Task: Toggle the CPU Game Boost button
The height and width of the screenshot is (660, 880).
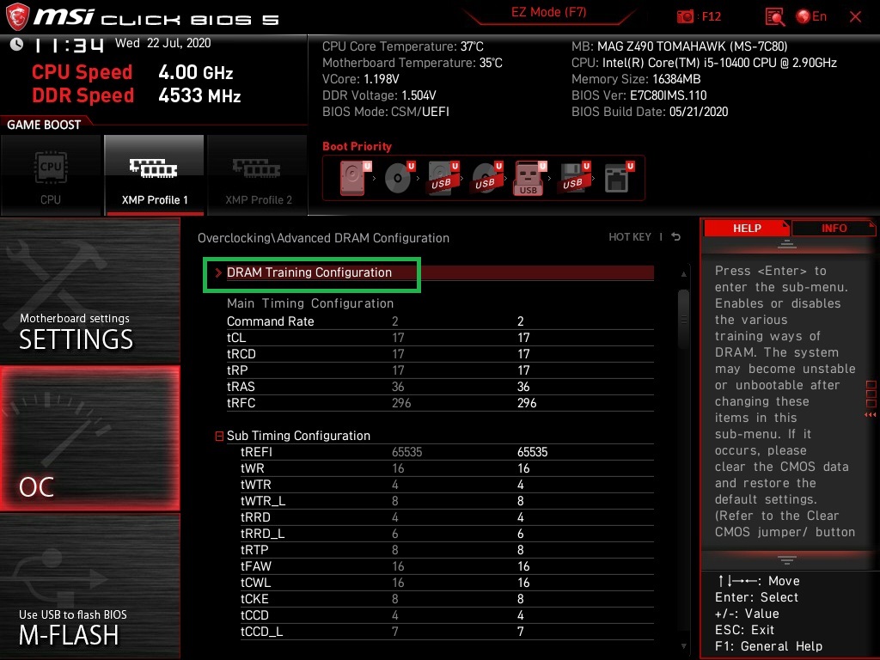Action: 51,175
